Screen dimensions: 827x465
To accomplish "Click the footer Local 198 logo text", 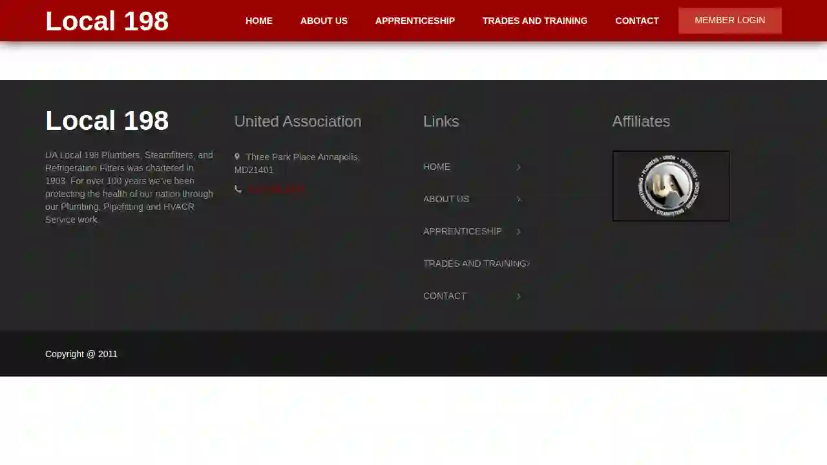I will tap(107, 121).
